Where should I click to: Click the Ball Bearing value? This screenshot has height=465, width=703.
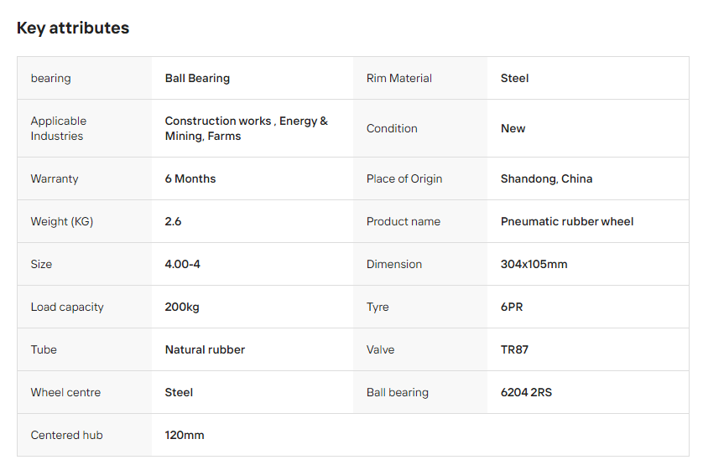pos(197,78)
